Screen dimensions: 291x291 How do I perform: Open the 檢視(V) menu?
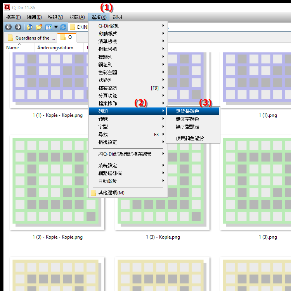coord(55,17)
